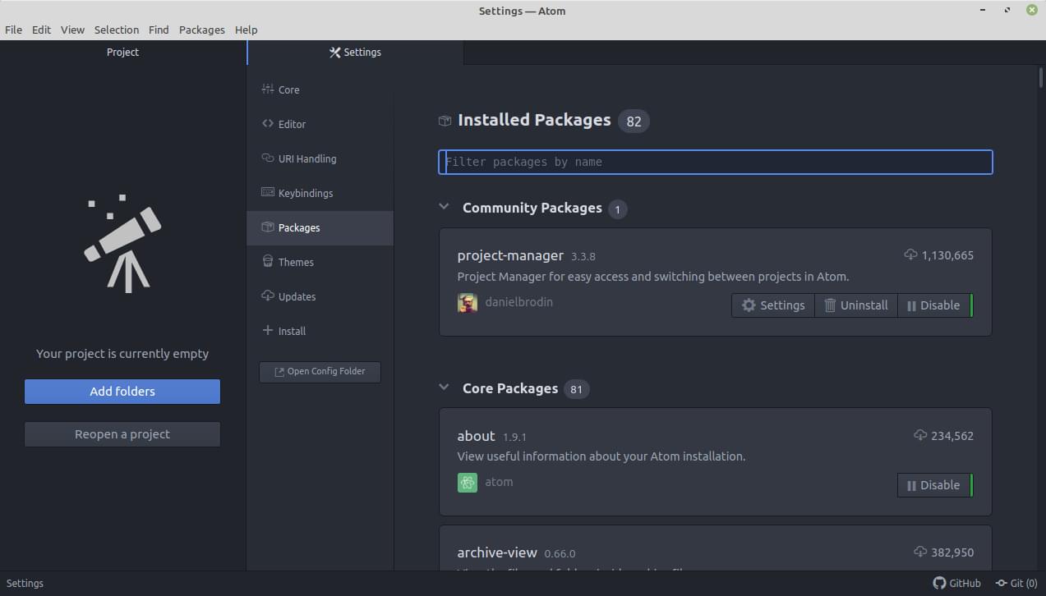The image size is (1046, 596).
Task: Click the Keybindings icon in settings sidebar
Action: click(x=268, y=193)
